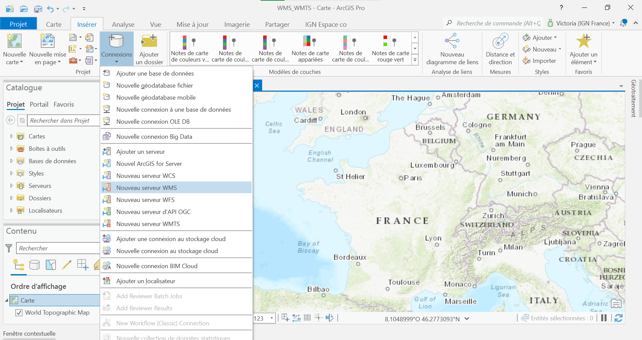Click the map grid icon in status bar

pyautogui.click(x=307, y=318)
